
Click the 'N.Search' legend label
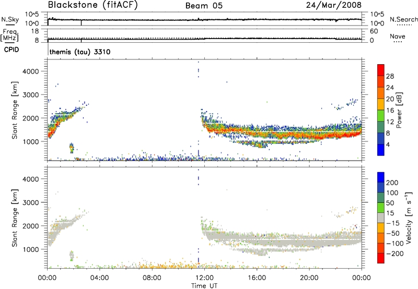(x=403, y=19)
